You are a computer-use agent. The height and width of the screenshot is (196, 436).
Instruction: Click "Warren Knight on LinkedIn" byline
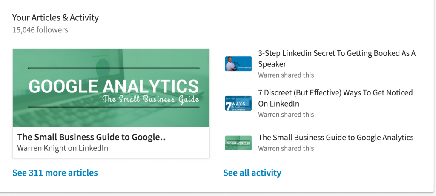63,148
